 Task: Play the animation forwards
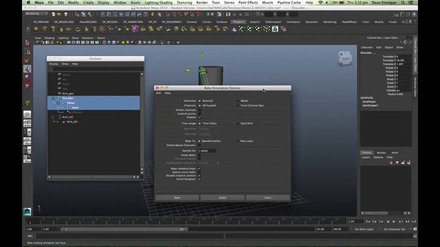394,222
